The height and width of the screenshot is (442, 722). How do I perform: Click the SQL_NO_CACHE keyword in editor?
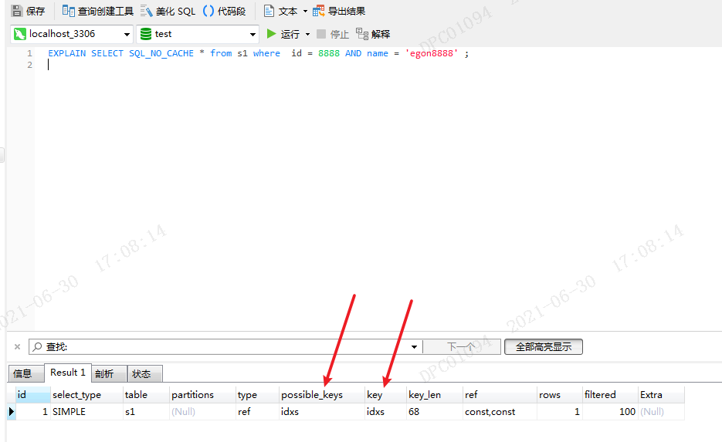pyautogui.click(x=161, y=53)
